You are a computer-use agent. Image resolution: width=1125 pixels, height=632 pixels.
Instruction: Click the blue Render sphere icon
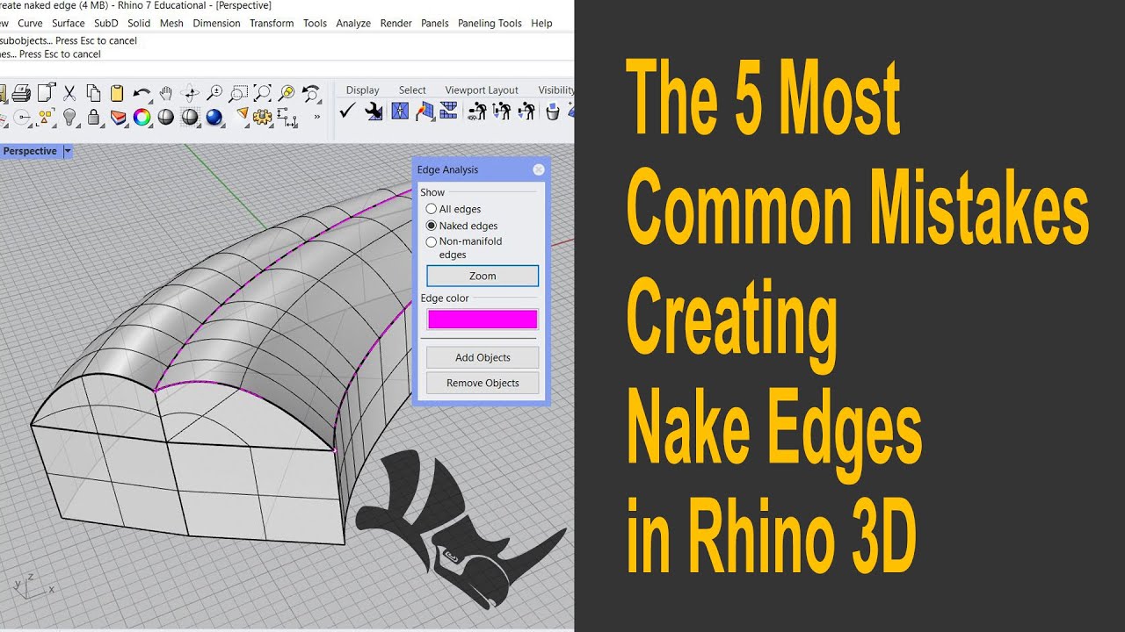214,117
